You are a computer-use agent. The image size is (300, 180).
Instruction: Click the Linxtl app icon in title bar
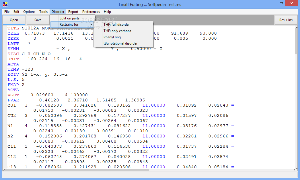[x=5, y=4]
